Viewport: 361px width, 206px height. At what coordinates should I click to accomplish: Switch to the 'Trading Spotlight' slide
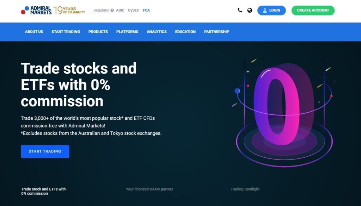245,189
